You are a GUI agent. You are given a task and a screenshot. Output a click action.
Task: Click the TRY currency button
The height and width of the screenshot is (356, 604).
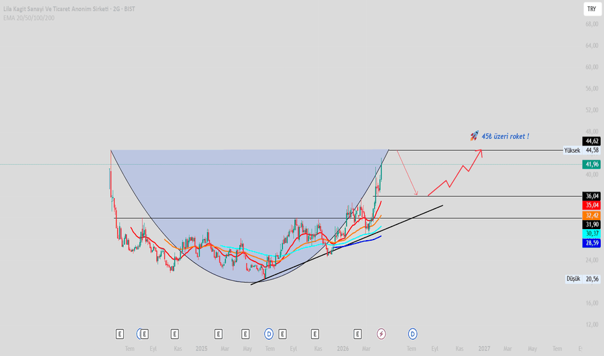(x=592, y=9)
